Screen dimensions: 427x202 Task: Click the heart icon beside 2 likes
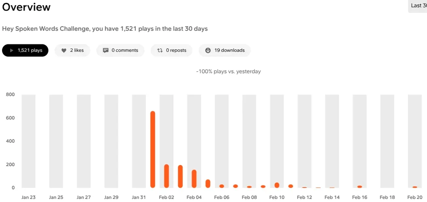click(64, 50)
